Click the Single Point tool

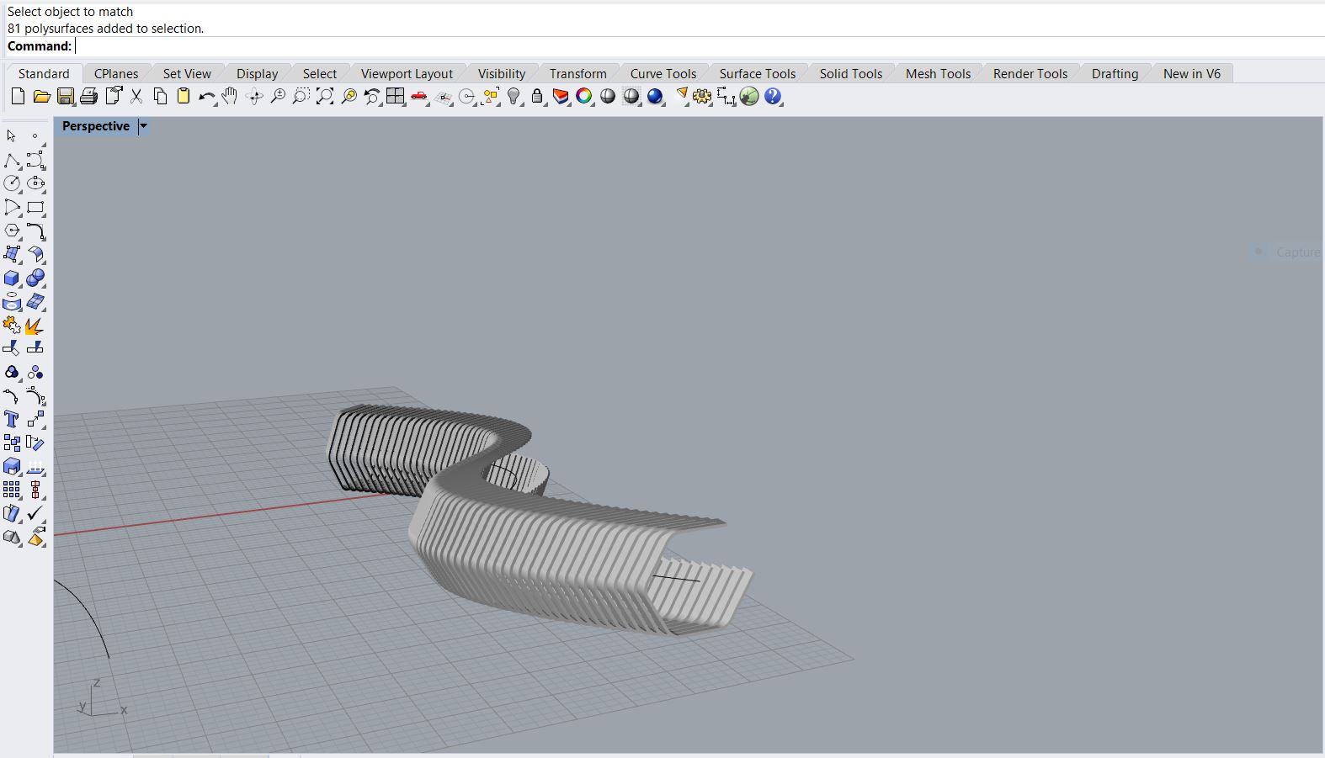tap(35, 136)
